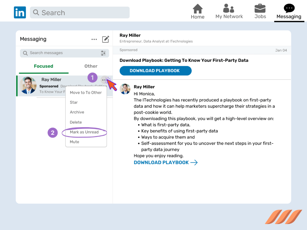
Task: Open the My Network icon
Action: [229, 9]
